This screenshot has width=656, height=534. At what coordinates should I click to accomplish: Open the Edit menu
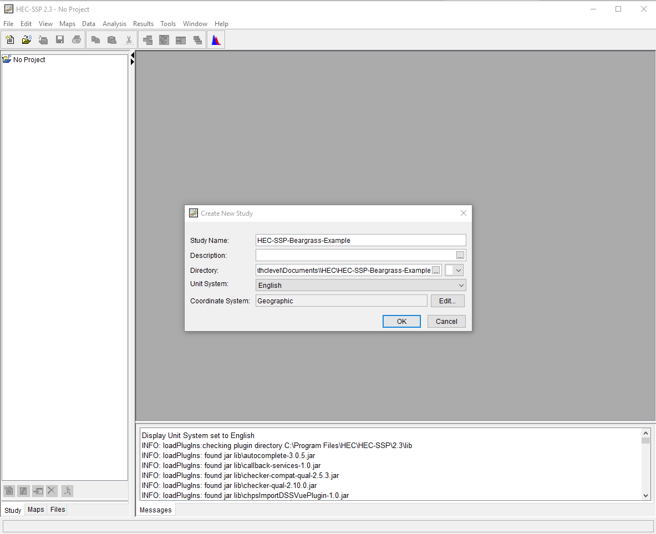(26, 24)
